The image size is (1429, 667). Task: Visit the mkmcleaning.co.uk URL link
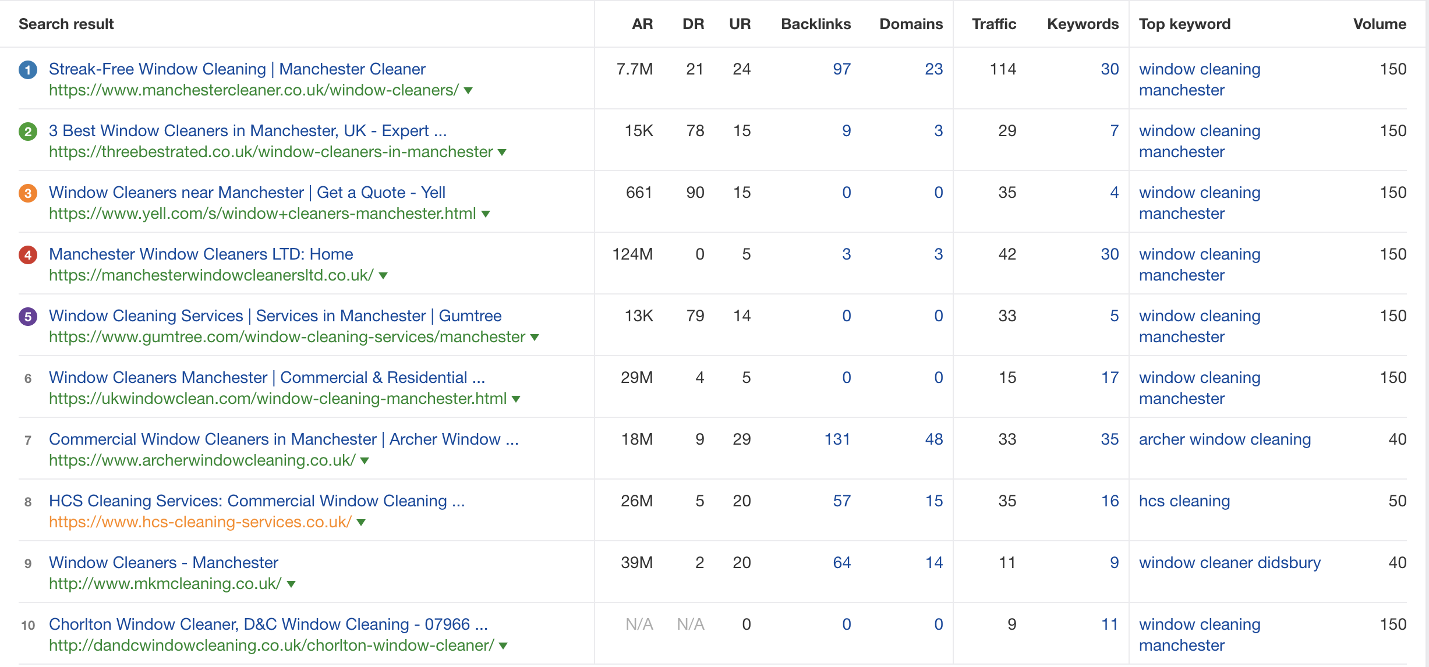[x=165, y=584]
